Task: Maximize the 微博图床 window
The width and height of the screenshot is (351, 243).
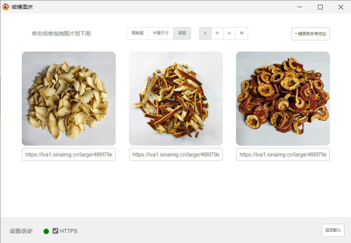Action: [x=320, y=7]
